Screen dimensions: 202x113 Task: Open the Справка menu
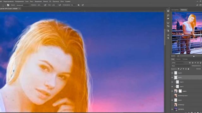[68, 1]
